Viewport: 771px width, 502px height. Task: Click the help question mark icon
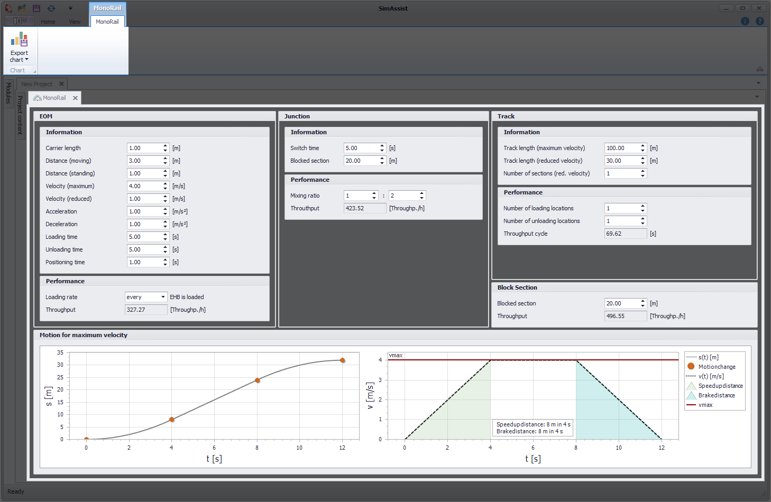tap(760, 21)
